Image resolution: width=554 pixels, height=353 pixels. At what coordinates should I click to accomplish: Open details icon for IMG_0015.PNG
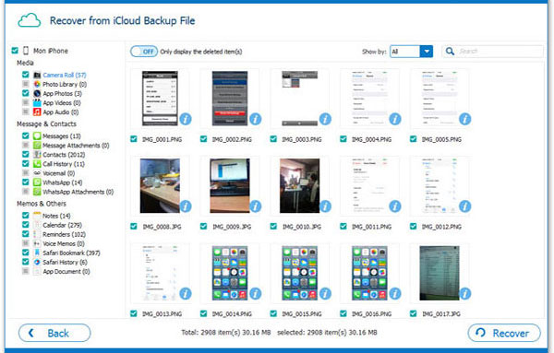click(325, 293)
